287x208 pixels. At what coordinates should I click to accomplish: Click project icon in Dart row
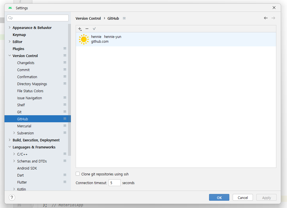click(x=65, y=175)
